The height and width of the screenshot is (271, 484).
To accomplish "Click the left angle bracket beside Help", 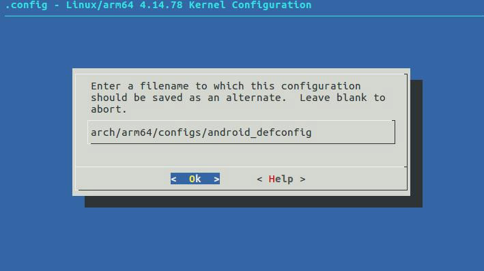I will 259,180.
